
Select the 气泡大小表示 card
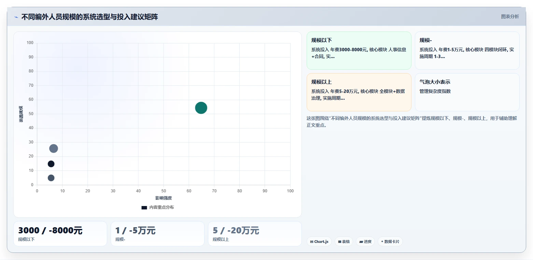tap(467, 92)
